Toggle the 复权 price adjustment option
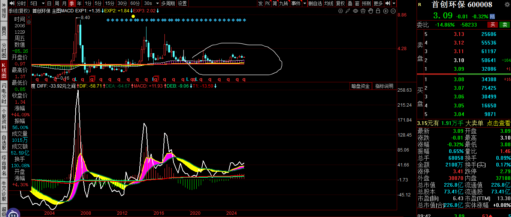The height and width of the screenshot is (217, 511). point(340,3)
